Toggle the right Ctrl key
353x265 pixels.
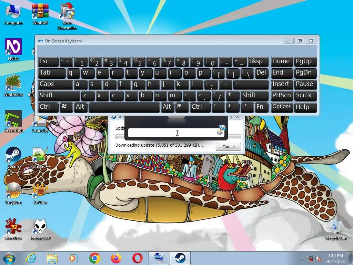[x=200, y=107]
